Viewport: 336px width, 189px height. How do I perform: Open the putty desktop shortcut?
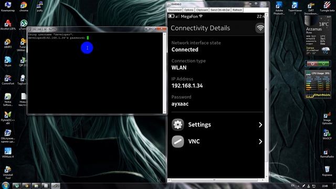(40, 6)
